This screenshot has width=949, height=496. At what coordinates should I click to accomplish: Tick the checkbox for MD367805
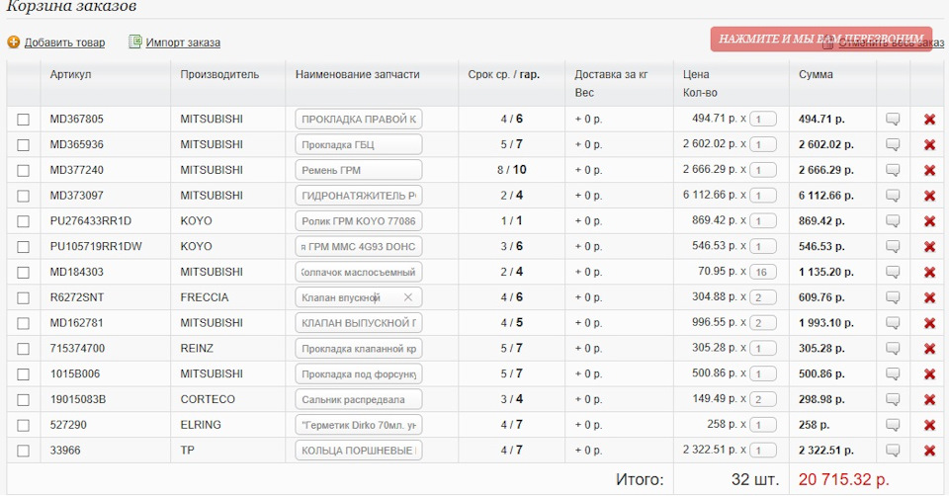coord(23,120)
